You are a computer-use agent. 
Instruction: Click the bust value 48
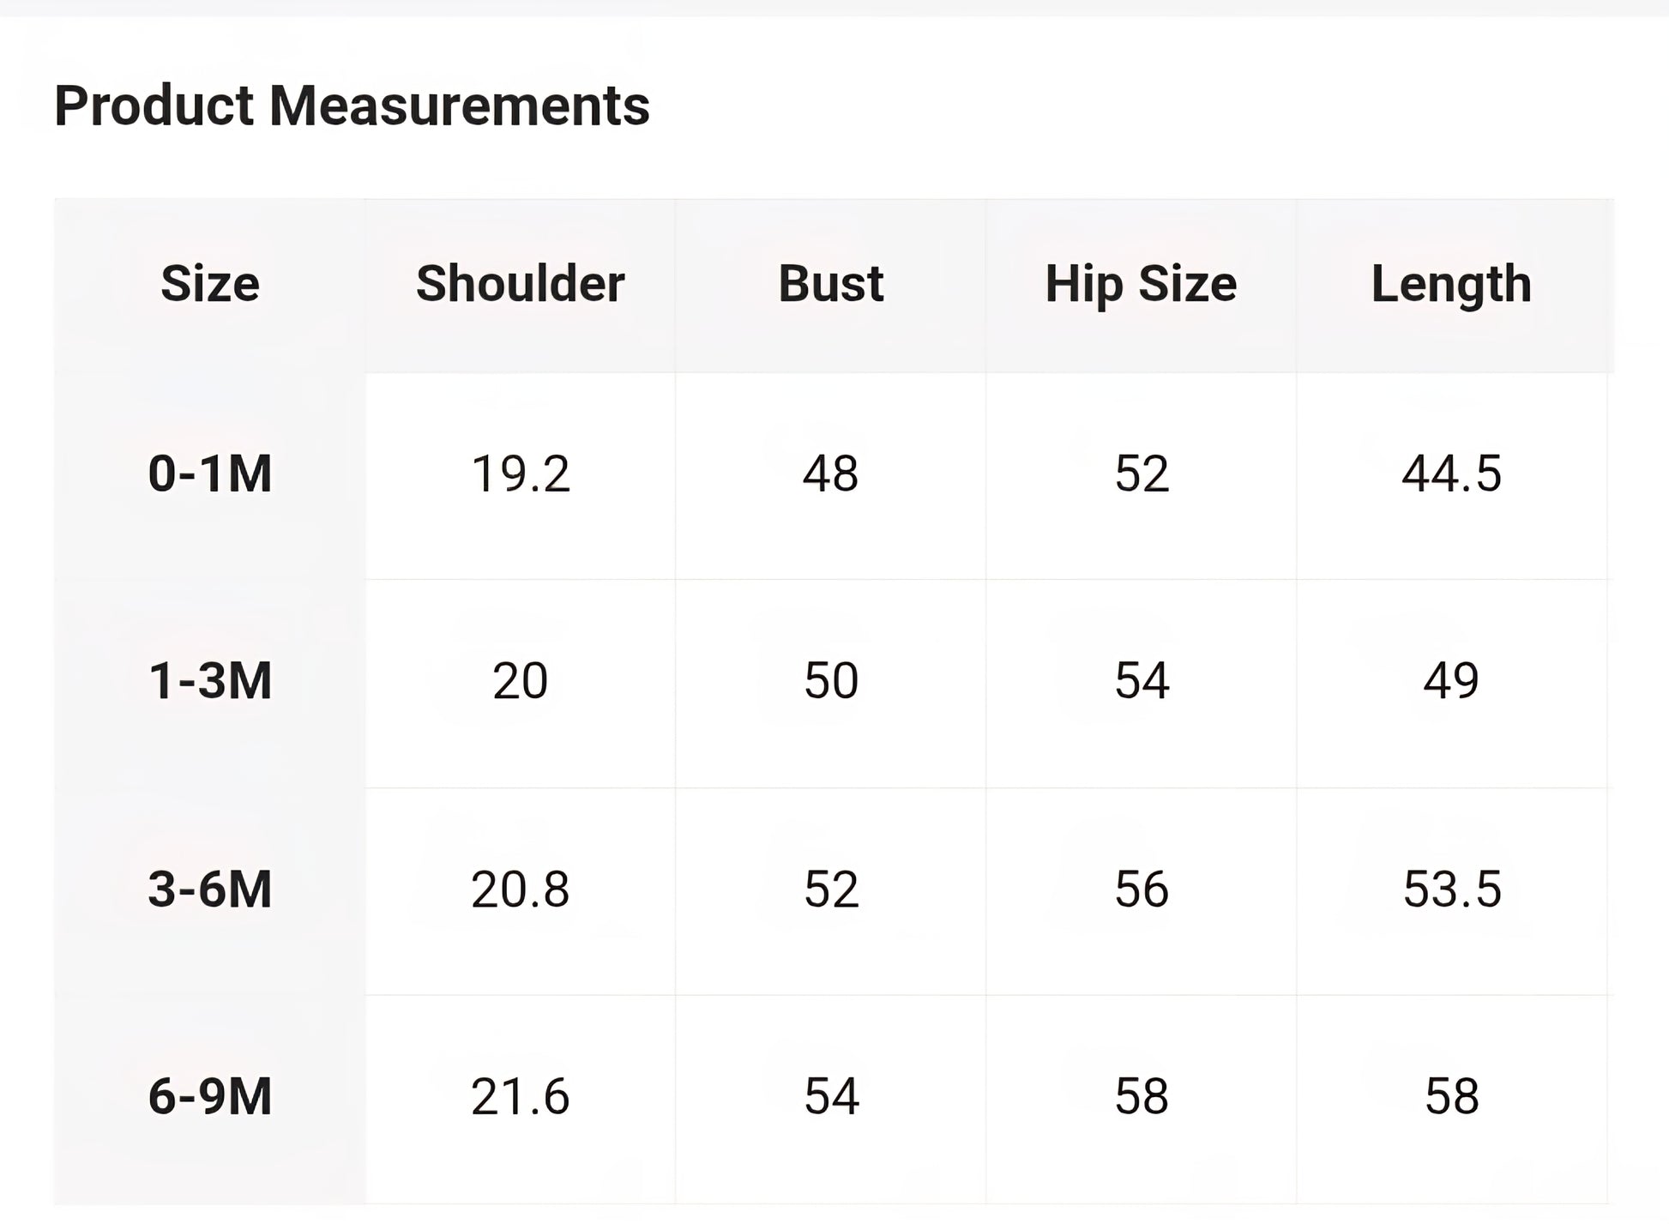pos(830,473)
